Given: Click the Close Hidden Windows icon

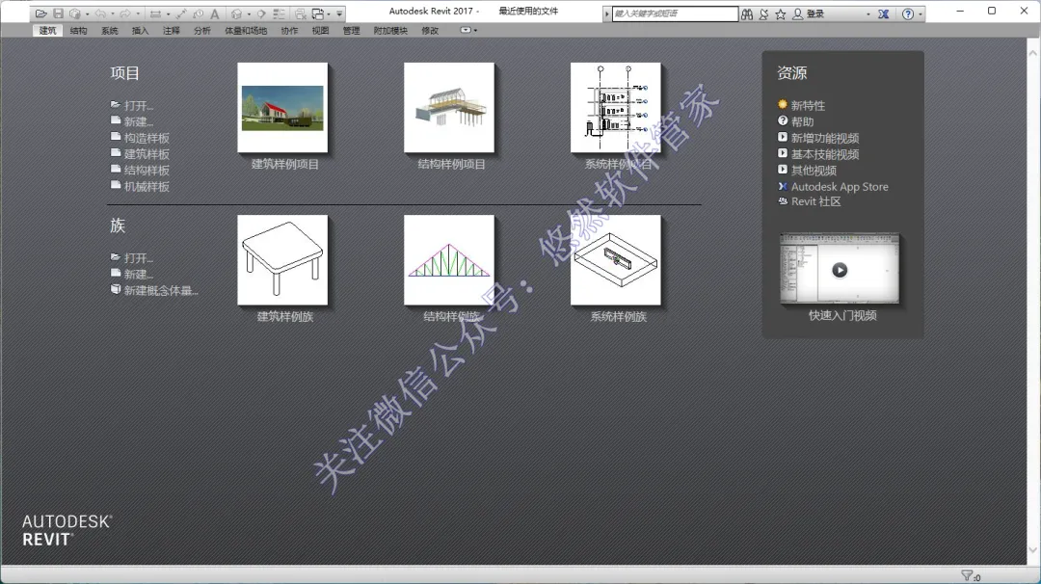Looking at the screenshot, I should (301, 13).
